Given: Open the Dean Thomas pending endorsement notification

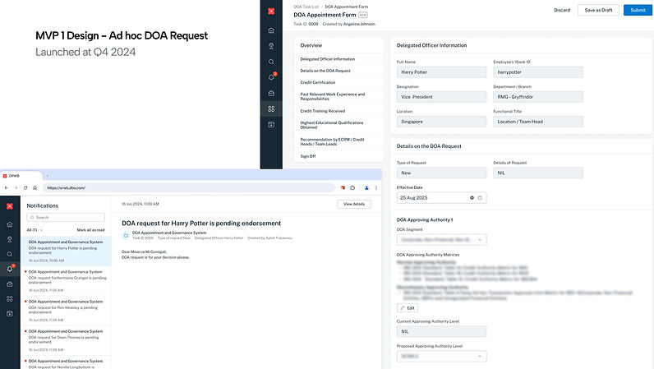Looking at the screenshot, I should pos(66,340).
